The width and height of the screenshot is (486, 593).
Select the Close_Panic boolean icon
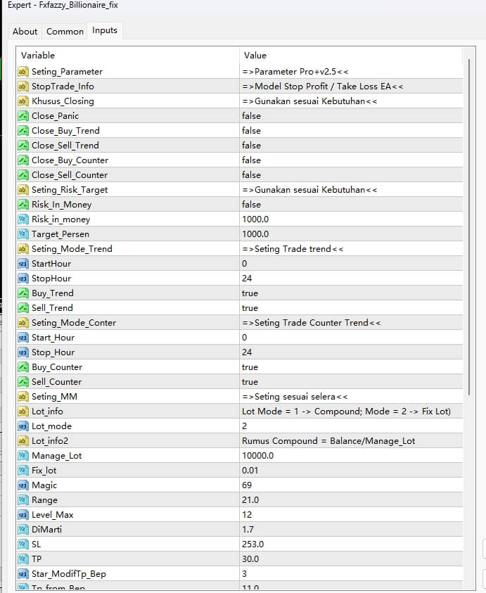[23, 116]
